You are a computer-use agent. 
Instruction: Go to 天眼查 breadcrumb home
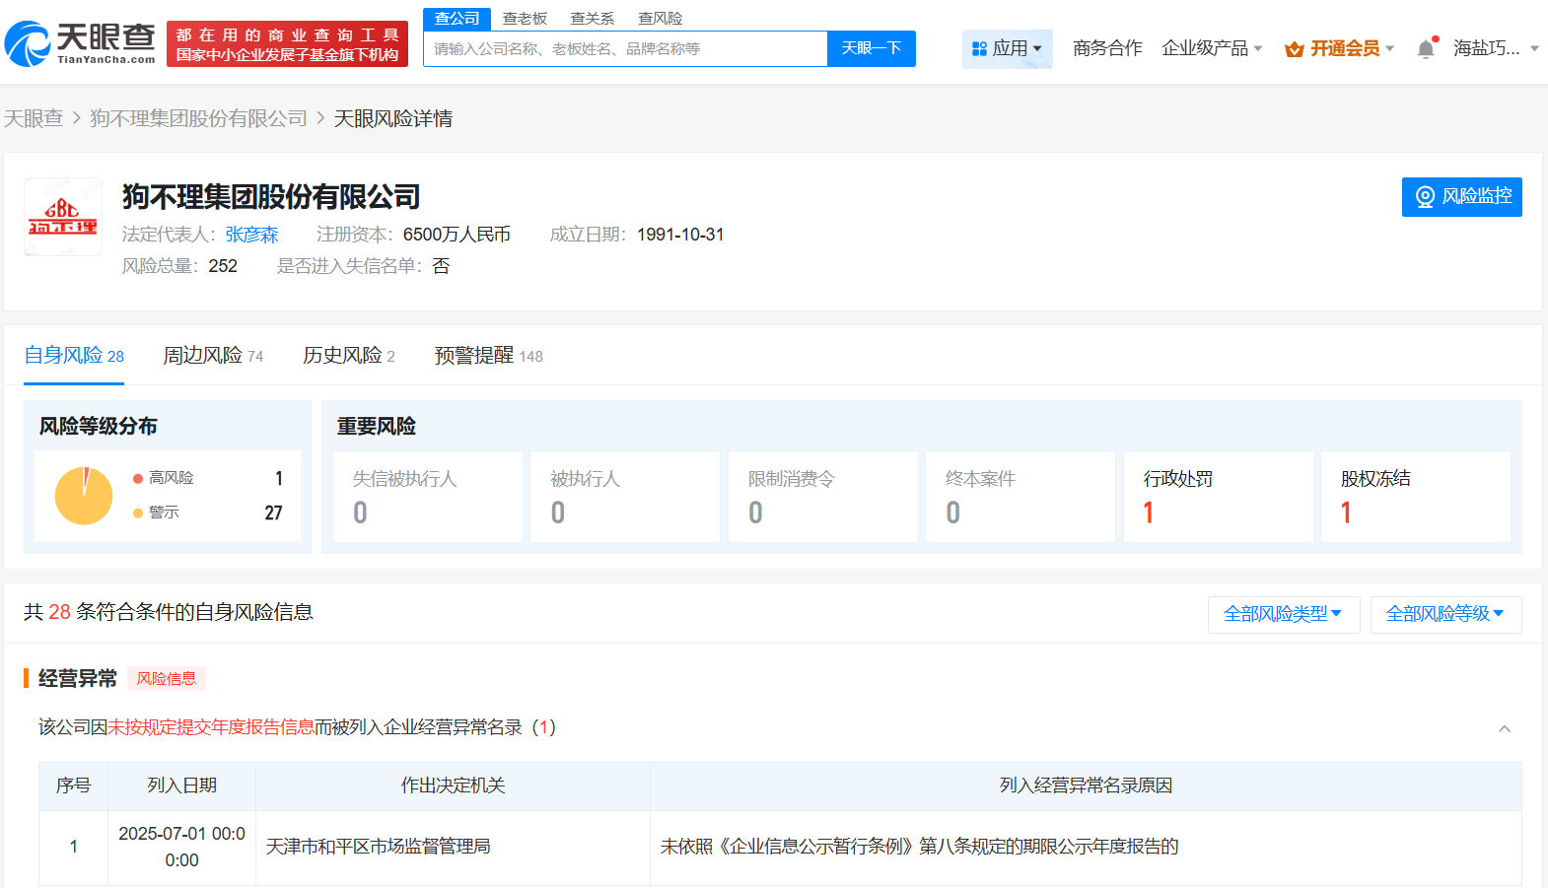point(34,118)
